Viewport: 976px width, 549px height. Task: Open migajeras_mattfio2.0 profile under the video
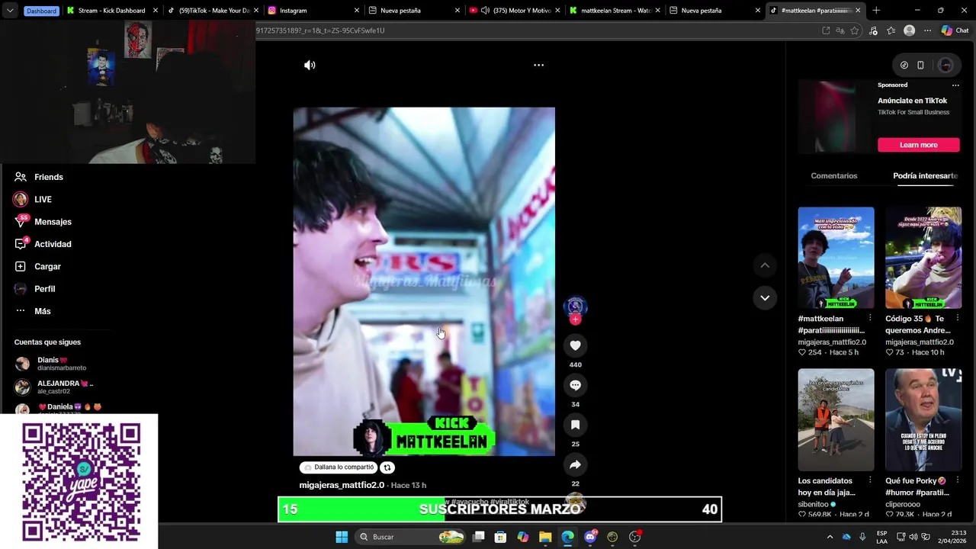pos(342,485)
